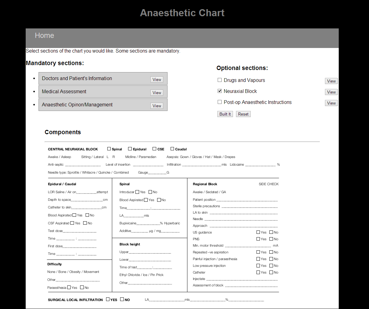This screenshot has width=369, height=309.
Task: Check Yes for Low pressure injection
Action: [258, 265]
